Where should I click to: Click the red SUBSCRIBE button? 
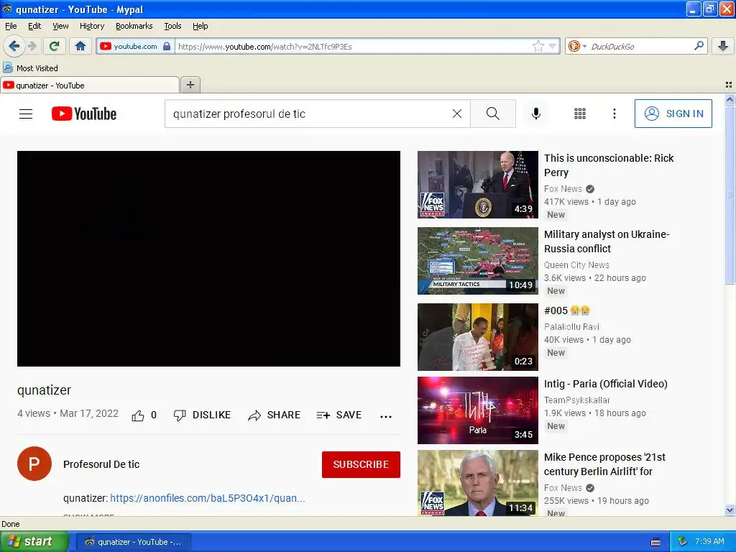[x=361, y=464]
